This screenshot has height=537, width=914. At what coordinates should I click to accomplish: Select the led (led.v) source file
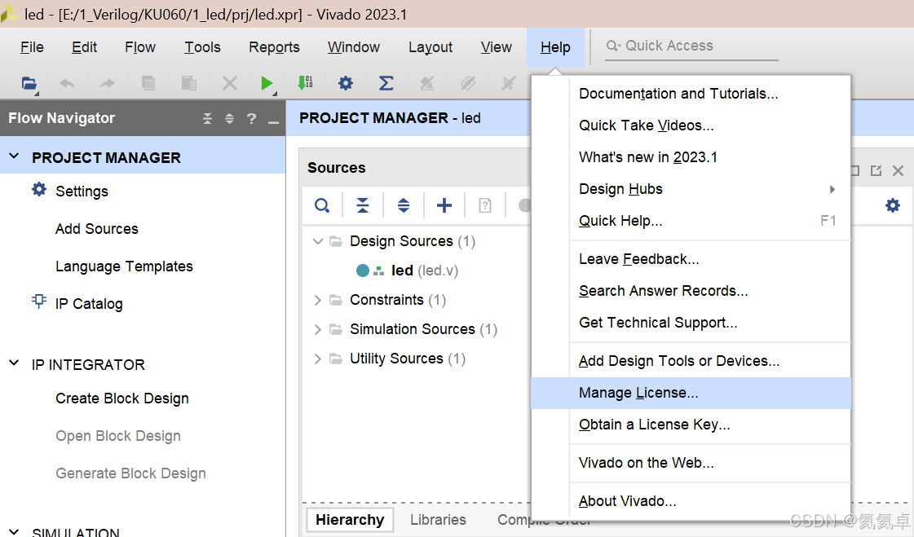pyautogui.click(x=424, y=271)
